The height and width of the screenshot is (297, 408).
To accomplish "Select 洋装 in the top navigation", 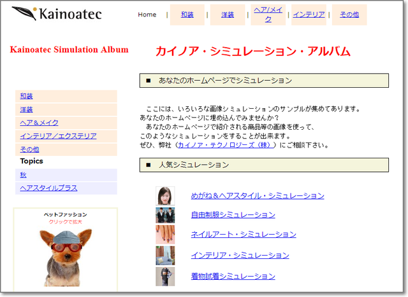I will (227, 15).
